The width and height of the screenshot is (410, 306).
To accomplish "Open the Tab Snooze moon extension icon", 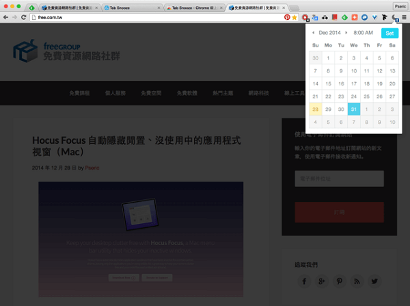I will tap(395, 18).
